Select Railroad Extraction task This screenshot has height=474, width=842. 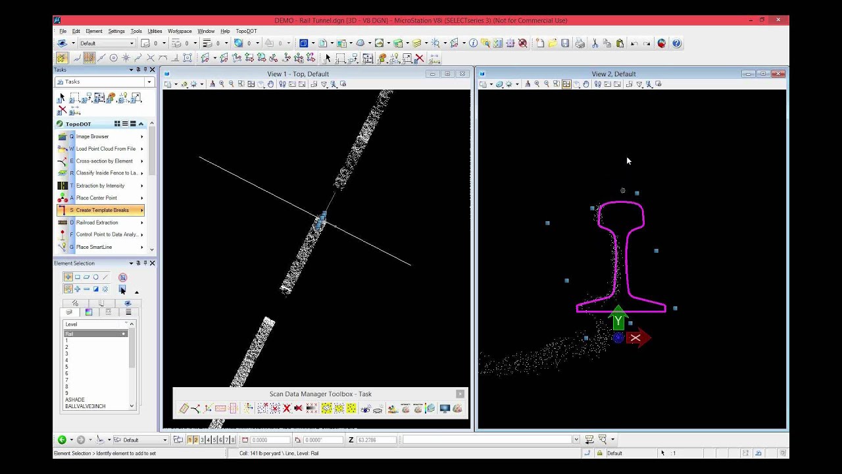(x=97, y=223)
